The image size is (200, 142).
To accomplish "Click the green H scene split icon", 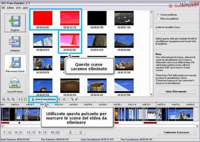I will (20, 99).
